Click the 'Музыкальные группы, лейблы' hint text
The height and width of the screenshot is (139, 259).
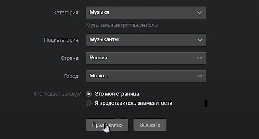point(122,25)
